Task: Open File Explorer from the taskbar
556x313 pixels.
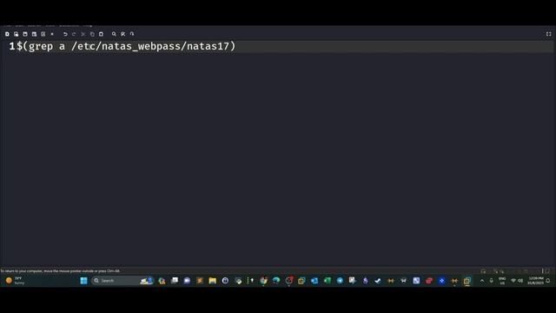Action: point(212,281)
